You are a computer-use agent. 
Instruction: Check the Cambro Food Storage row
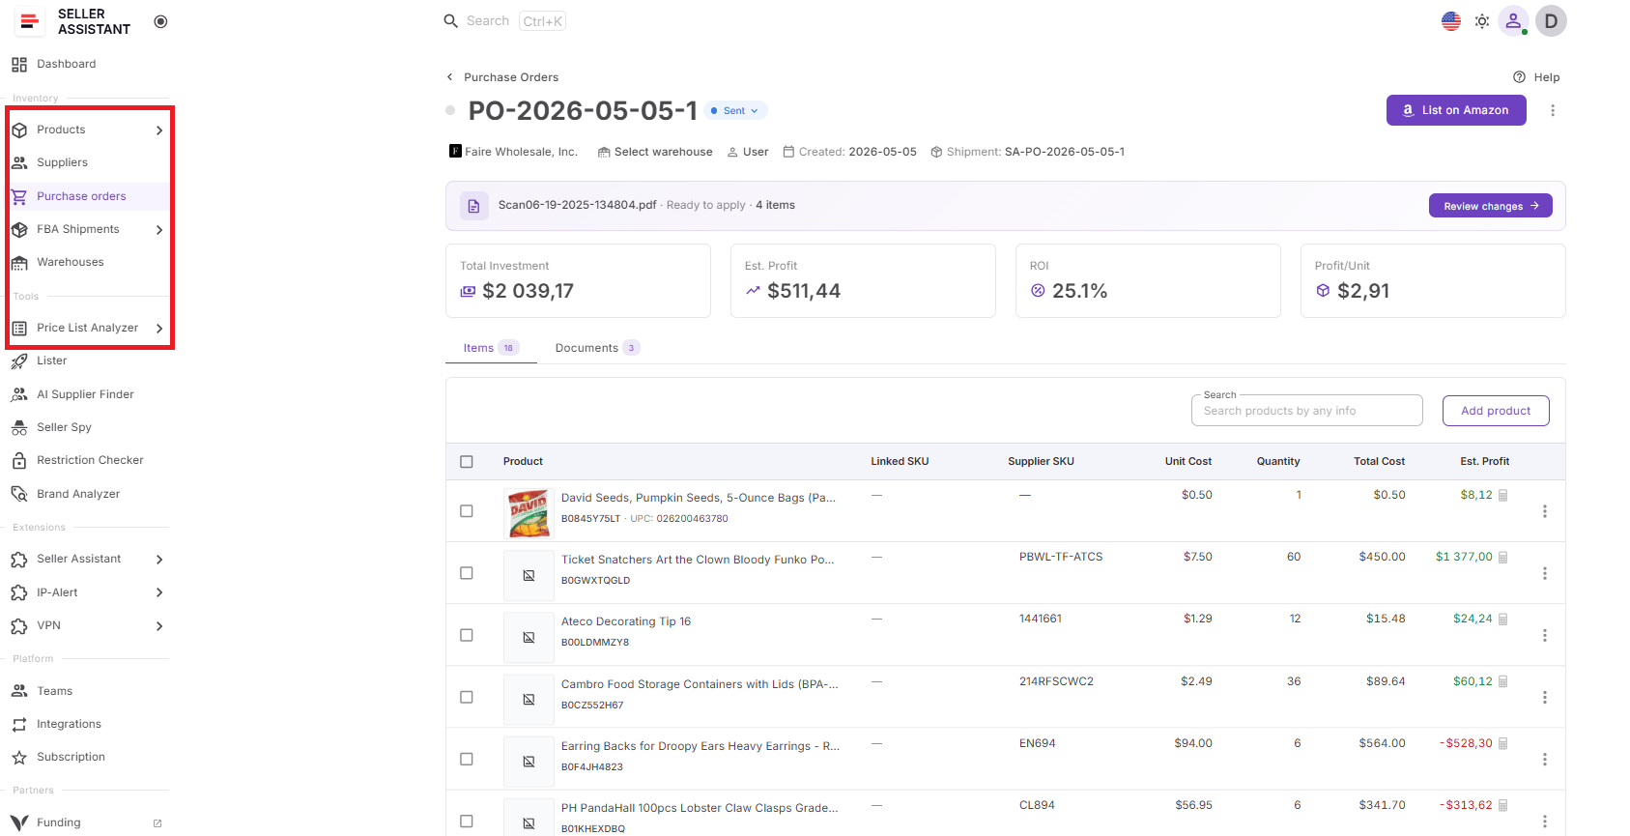pyautogui.click(x=467, y=698)
